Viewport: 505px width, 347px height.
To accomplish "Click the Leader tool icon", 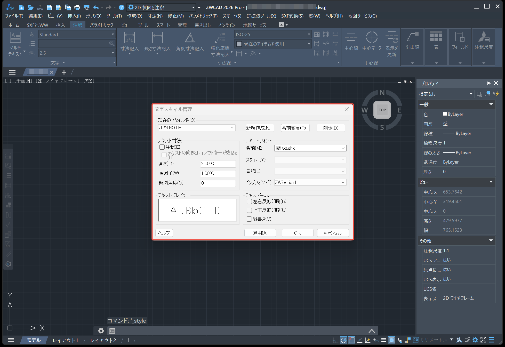I will click(x=412, y=37).
